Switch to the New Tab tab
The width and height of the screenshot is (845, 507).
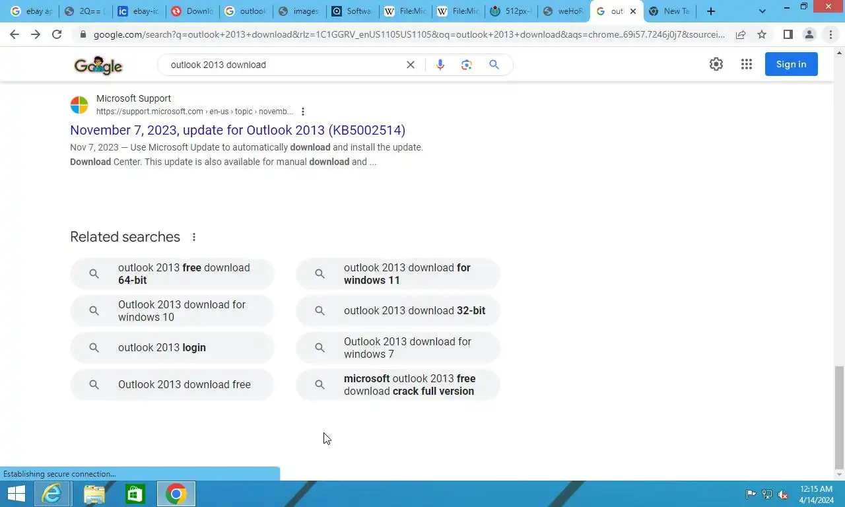pyautogui.click(x=669, y=11)
